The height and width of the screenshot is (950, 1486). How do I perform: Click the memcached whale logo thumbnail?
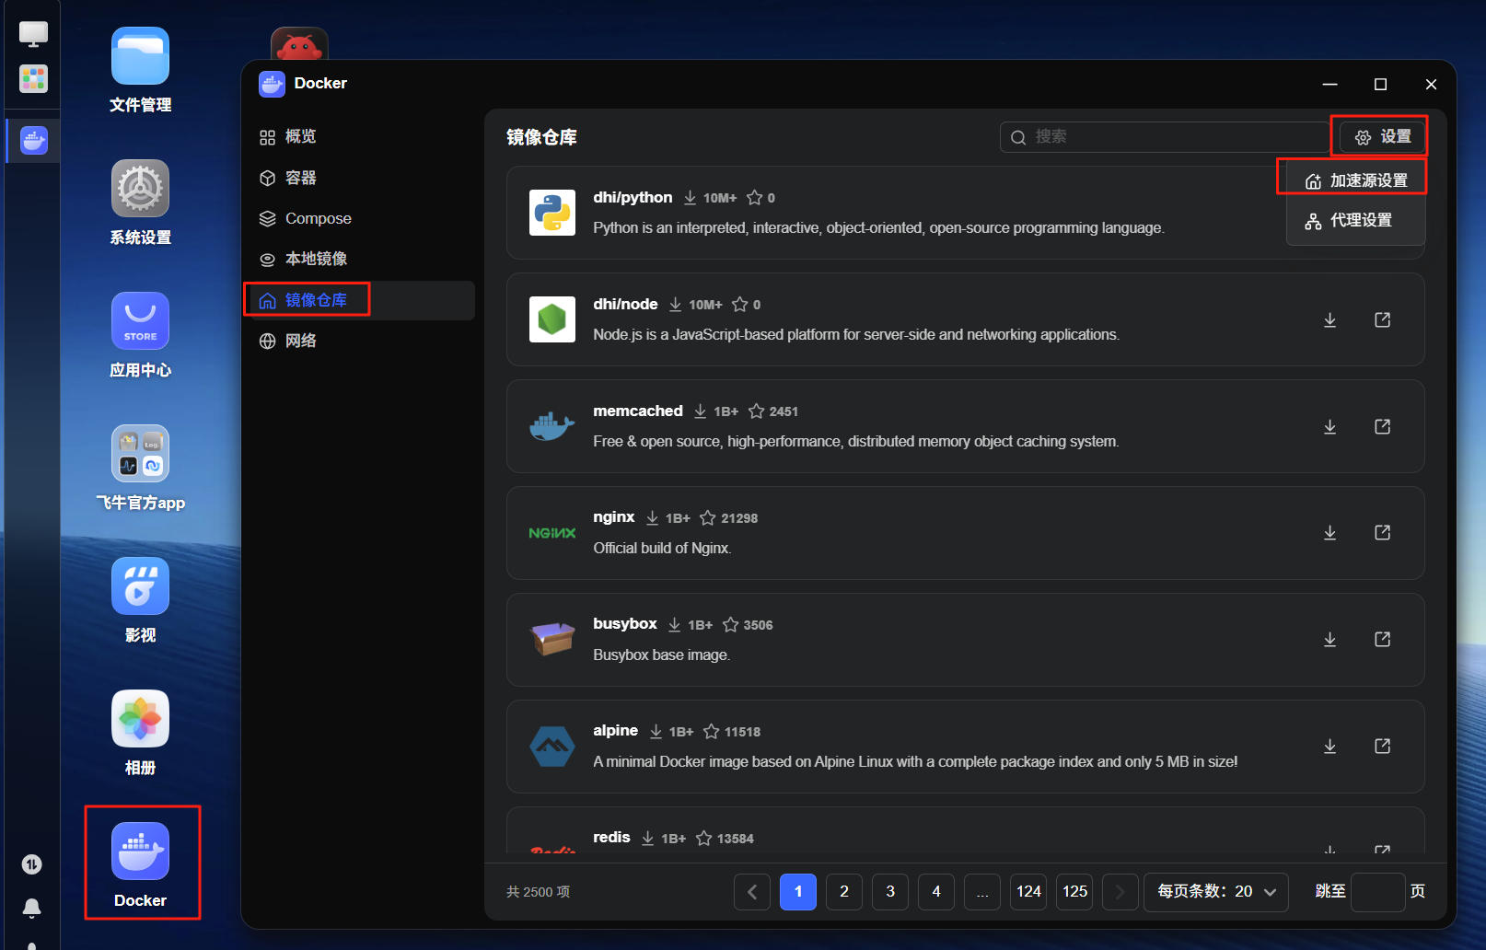tap(552, 426)
